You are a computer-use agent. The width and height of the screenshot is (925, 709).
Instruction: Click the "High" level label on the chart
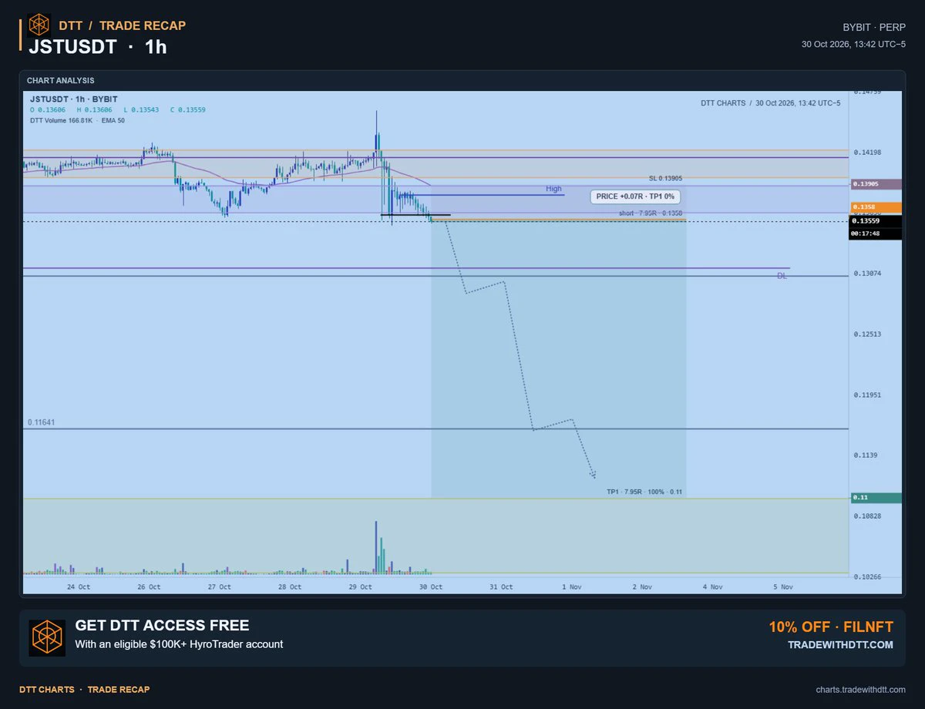[x=553, y=189]
